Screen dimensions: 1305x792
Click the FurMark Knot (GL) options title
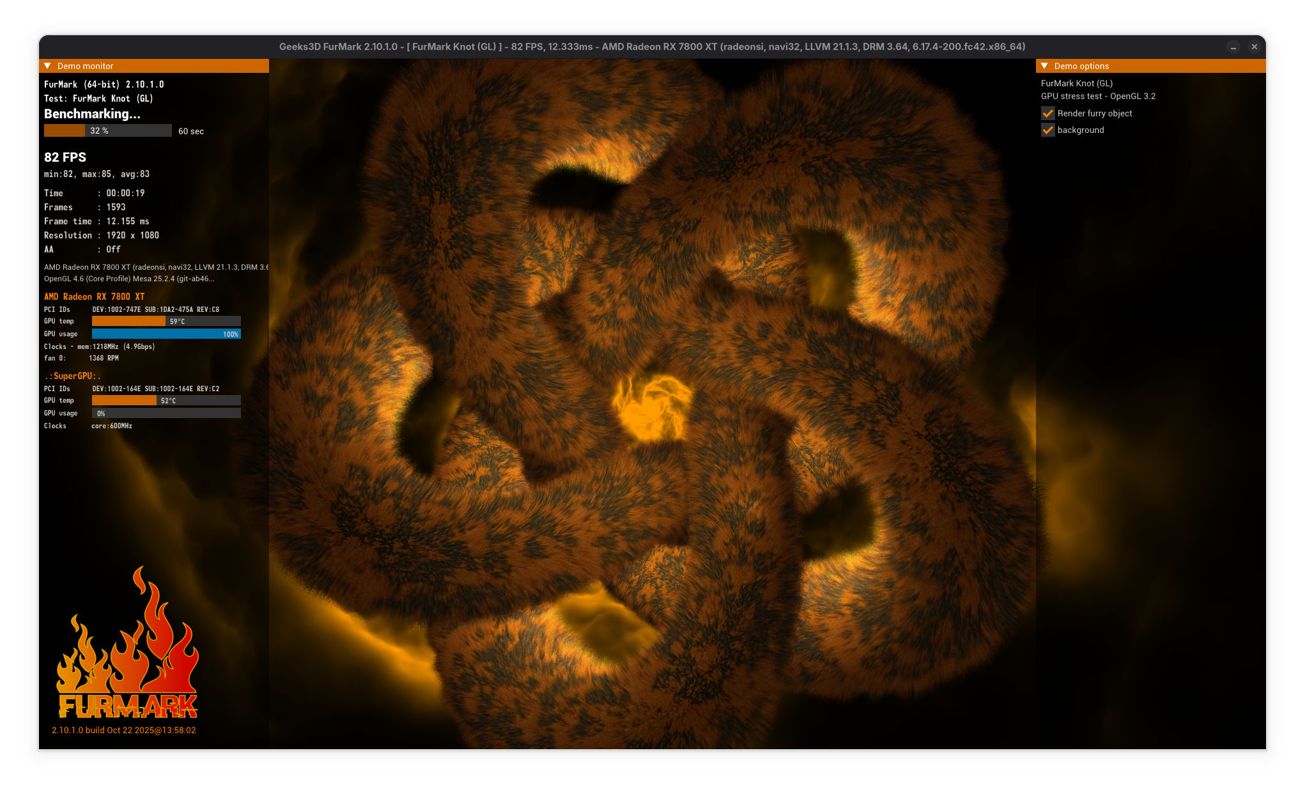point(1077,83)
